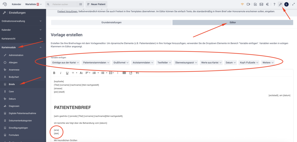Open the video call camera icon
This screenshot has height=142, width=297.
[248, 4]
